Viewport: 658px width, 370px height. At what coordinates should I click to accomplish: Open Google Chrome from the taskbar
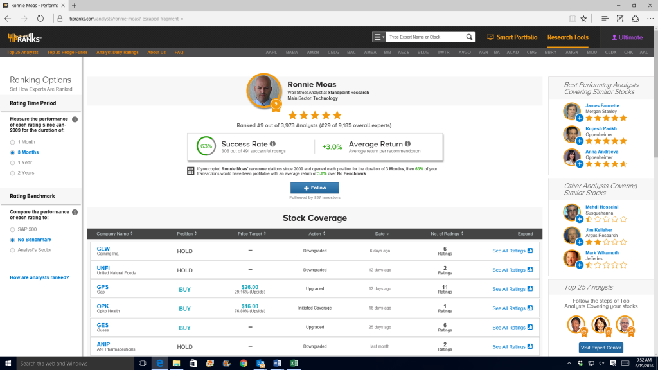[x=244, y=364]
